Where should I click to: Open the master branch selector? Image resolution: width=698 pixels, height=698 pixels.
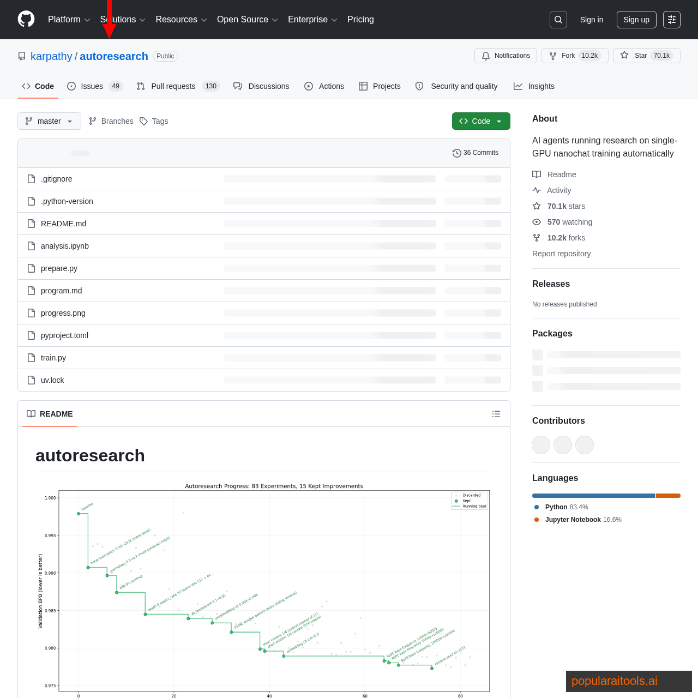pos(49,121)
